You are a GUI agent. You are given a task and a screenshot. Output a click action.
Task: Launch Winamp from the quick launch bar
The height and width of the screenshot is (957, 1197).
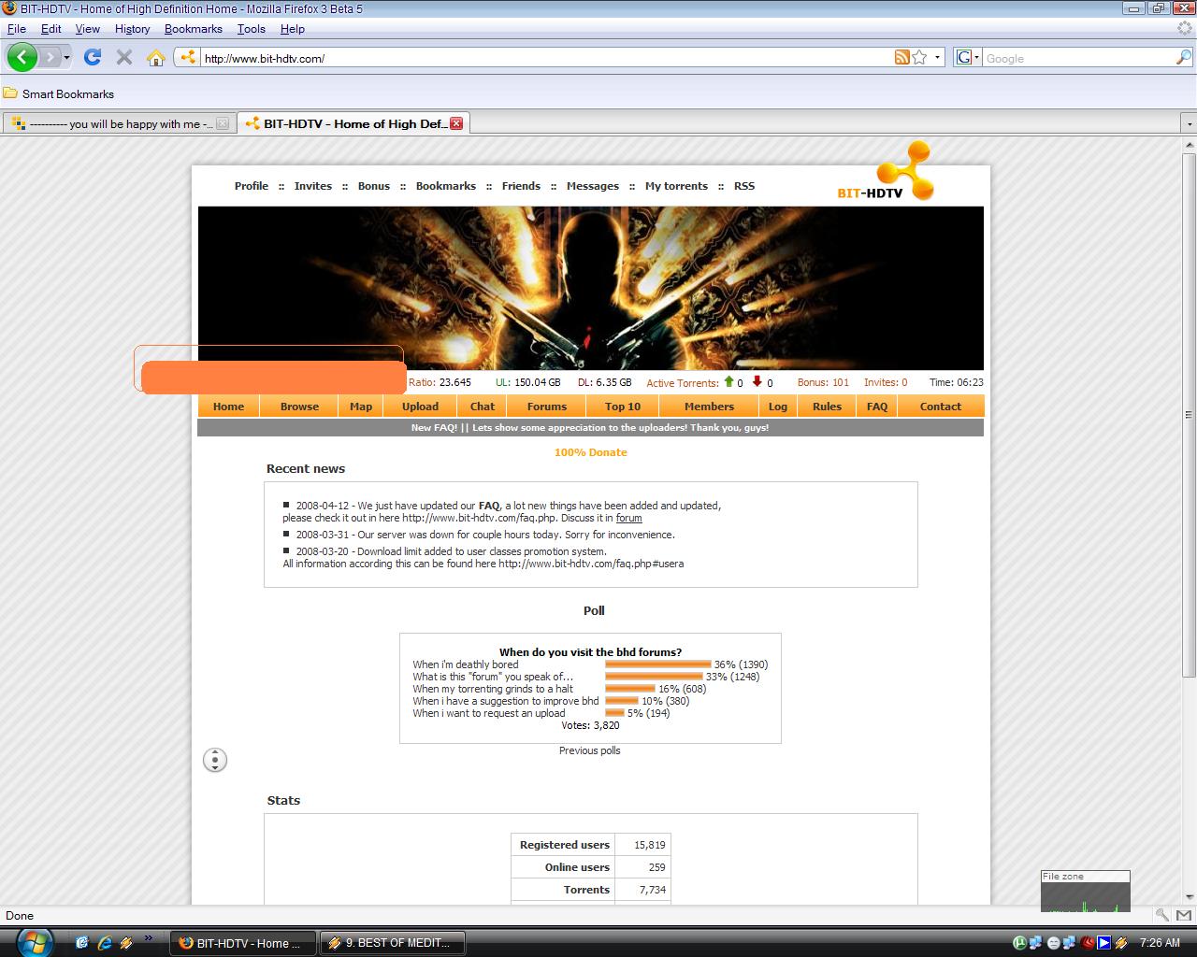coord(125,943)
